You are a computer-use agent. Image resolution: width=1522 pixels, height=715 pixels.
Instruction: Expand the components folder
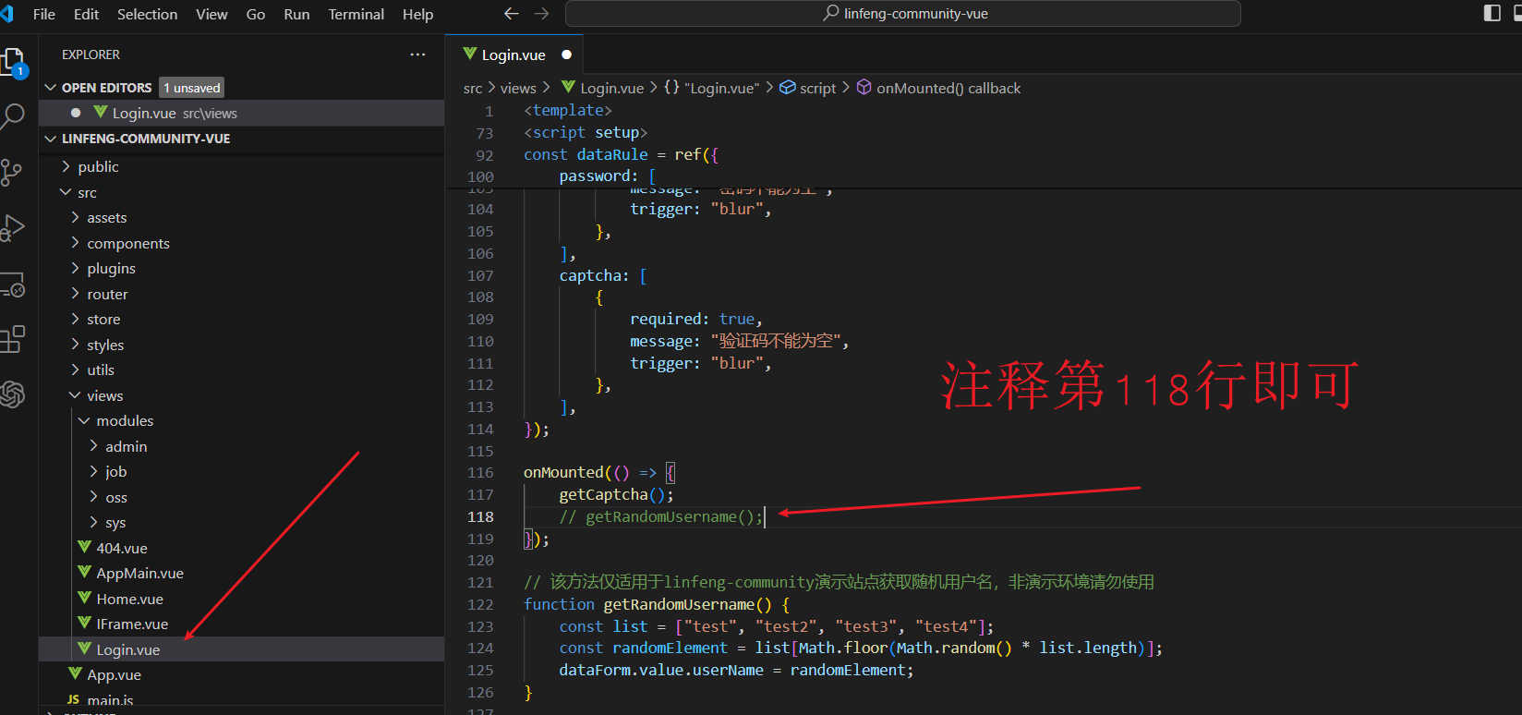(x=127, y=243)
